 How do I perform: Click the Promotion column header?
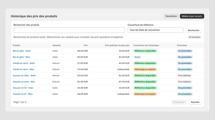[182, 45]
